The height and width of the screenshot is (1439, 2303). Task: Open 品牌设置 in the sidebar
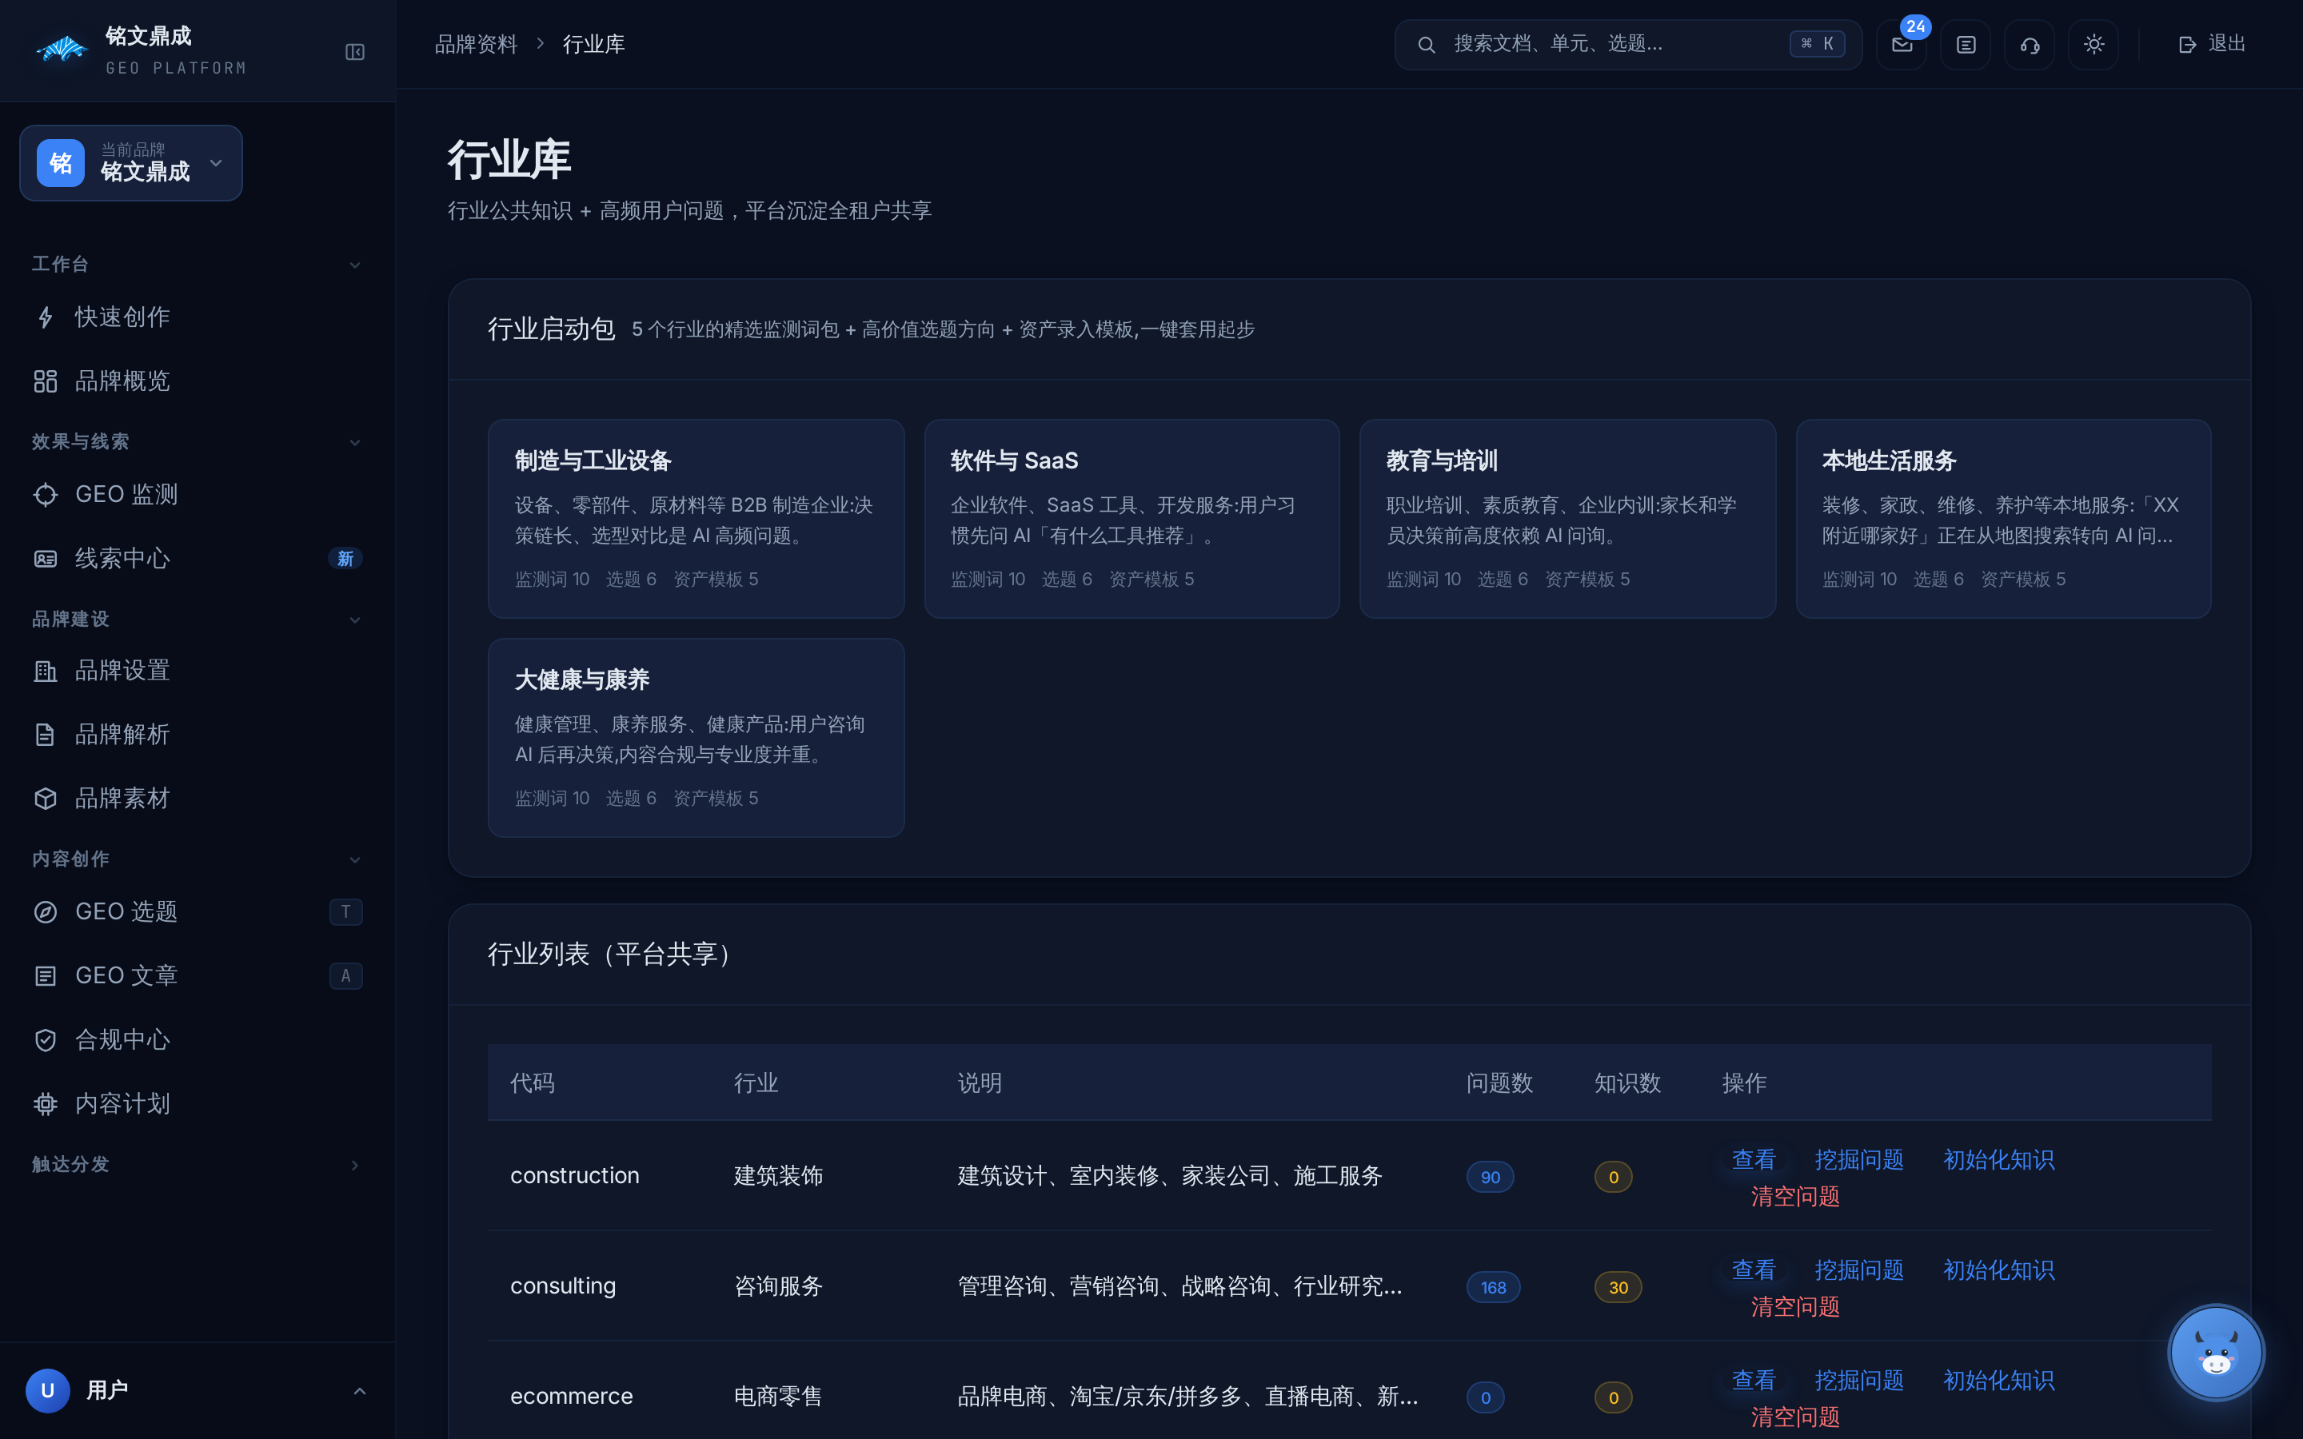point(197,670)
